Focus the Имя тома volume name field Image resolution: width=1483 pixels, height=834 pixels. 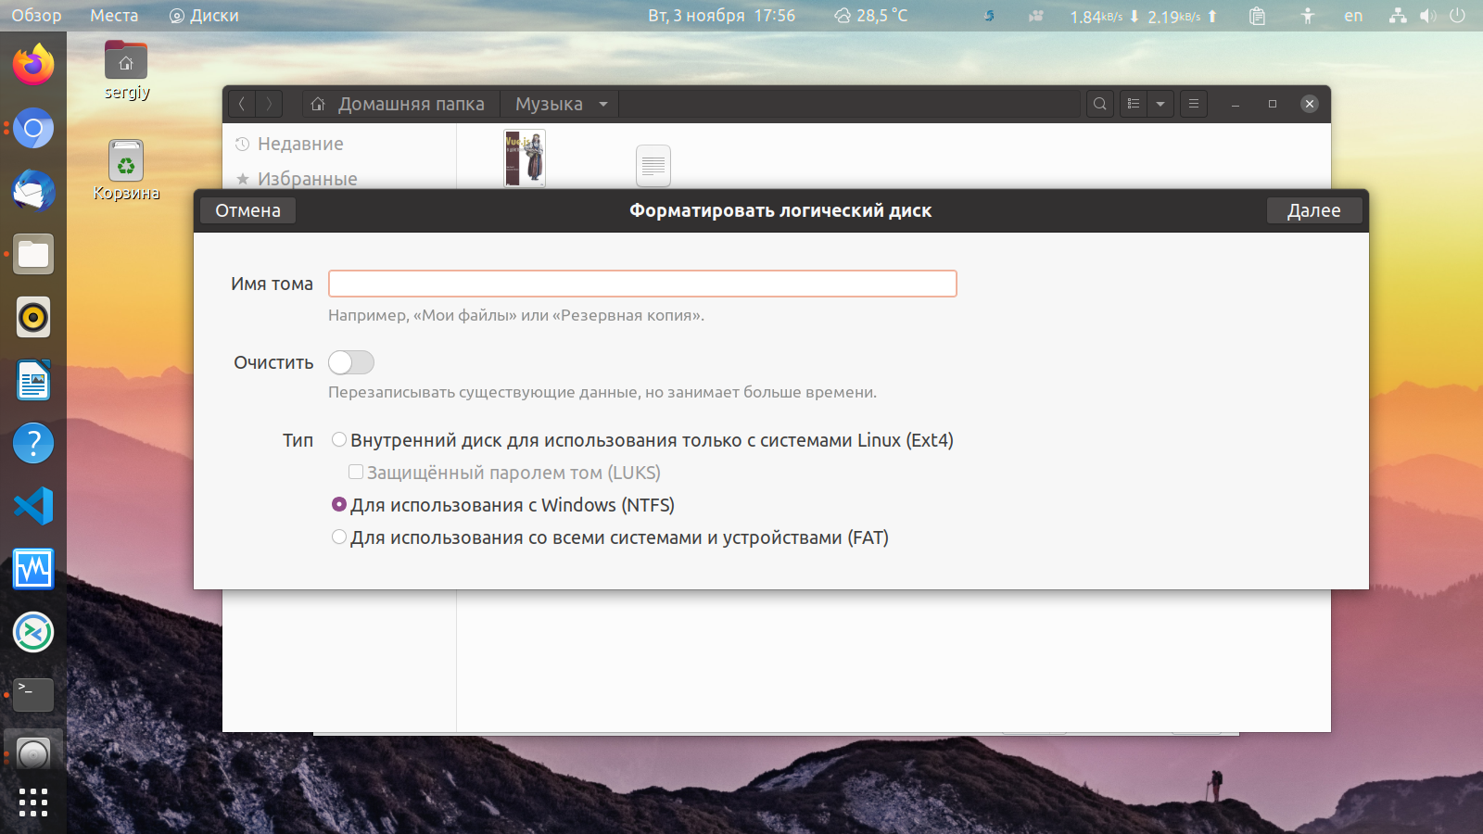pyautogui.click(x=642, y=284)
